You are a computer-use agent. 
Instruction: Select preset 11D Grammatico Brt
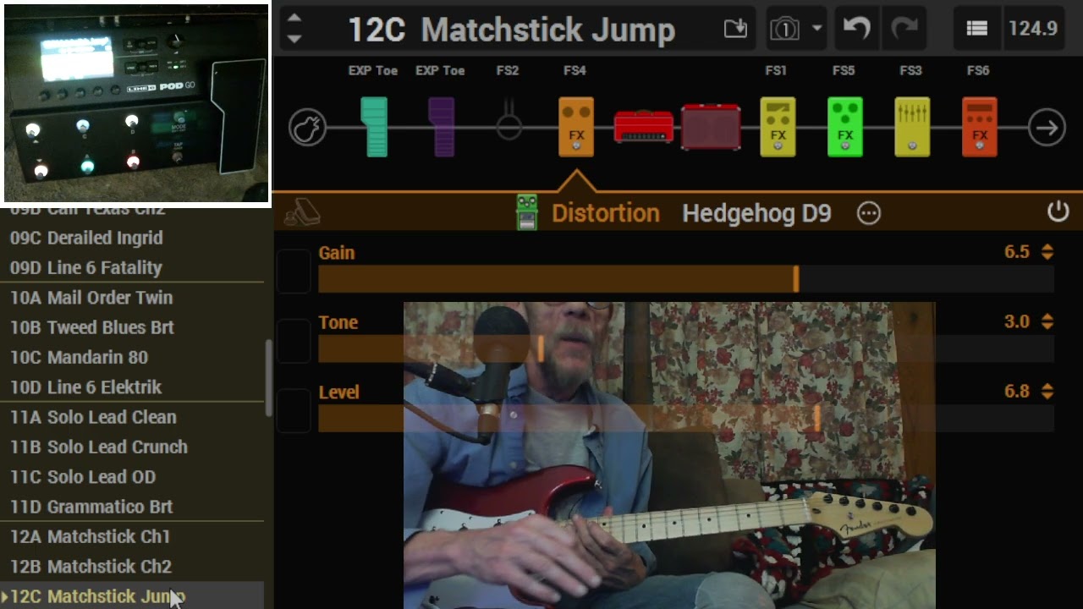pyautogui.click(x=132, y=507)
